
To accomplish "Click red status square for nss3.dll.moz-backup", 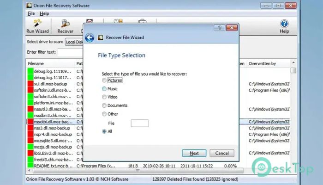I will tap(30, 128).
